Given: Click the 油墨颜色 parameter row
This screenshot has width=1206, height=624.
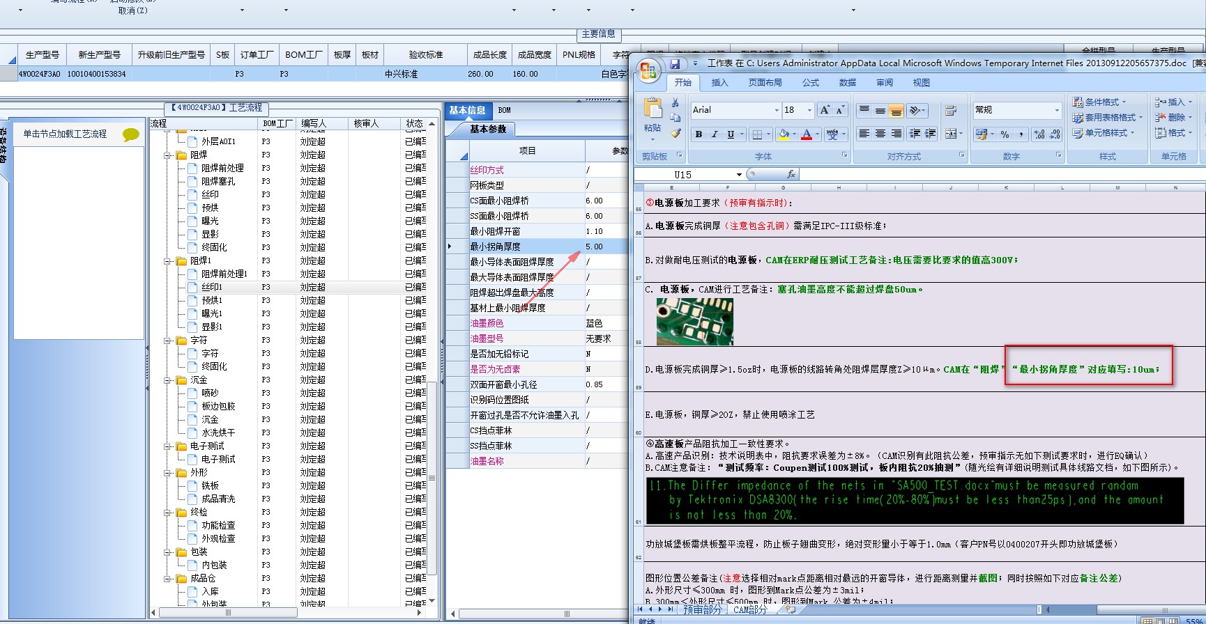Looking at the screenshot, I should pos(537,323).
